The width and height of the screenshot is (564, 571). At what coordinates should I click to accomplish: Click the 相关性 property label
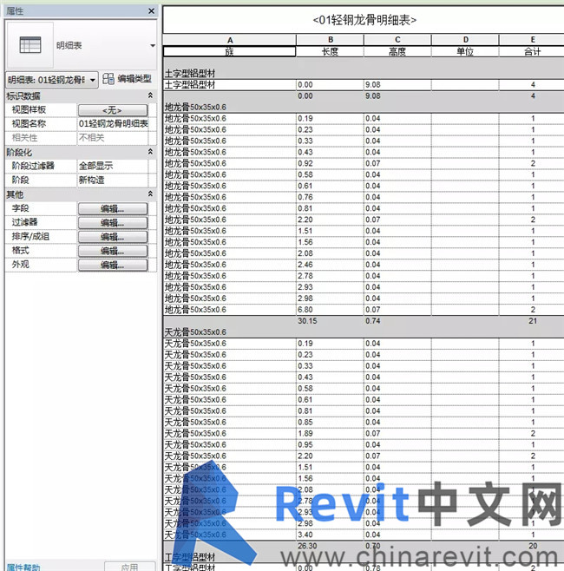(x=25, y=138)
